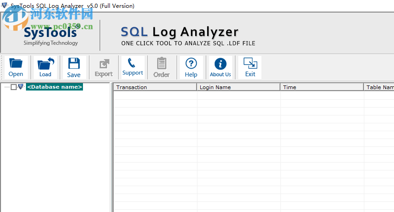Screen dimensions: 394x212
Task: Click the Order clipboard icon
Action: point(162,67)
